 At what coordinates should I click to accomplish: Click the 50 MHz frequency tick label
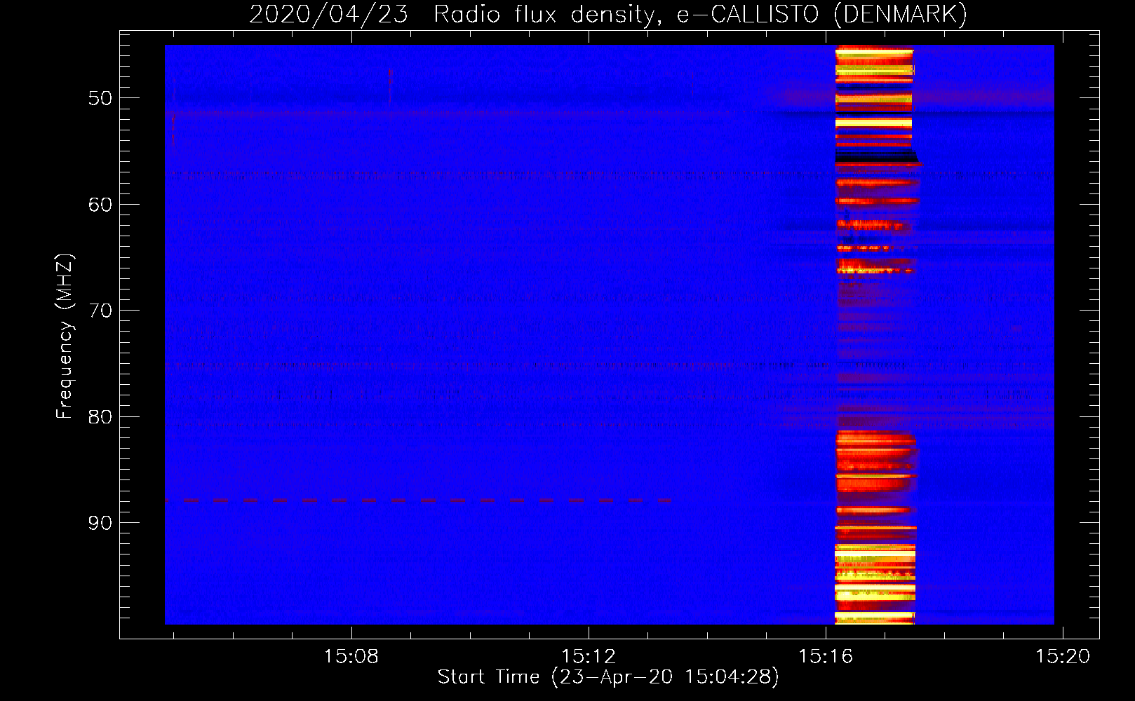[100, 98]
